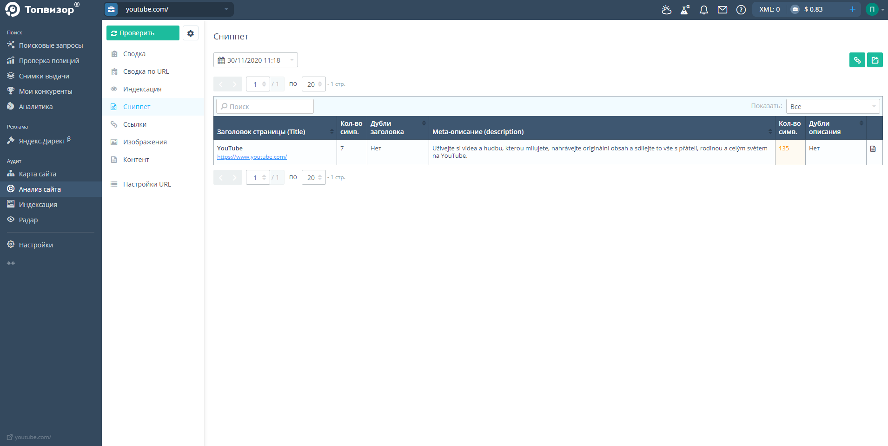Viewport: 888px width, 446px height.
Task: Switch to Ссылки tab
Action: point(153,124)
